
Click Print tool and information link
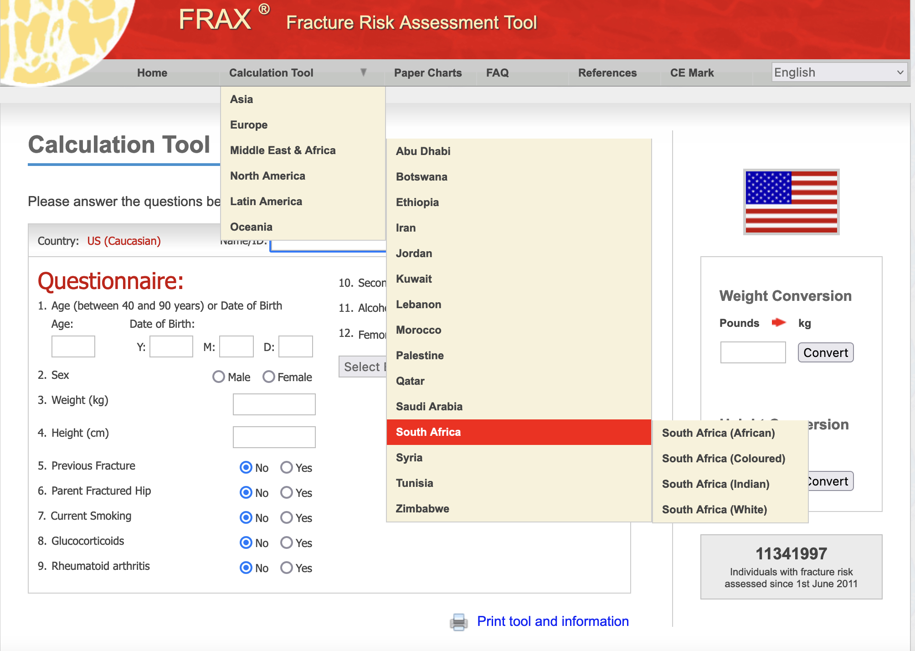click(553, 621)
